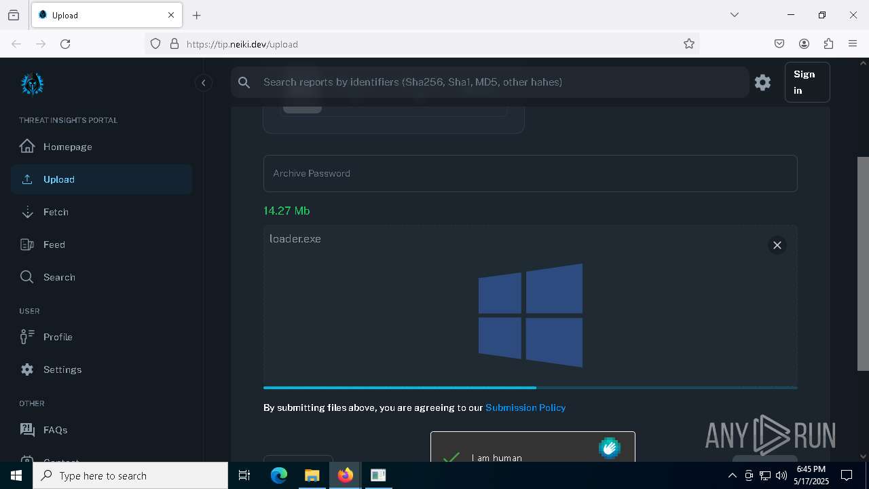Click the page vertical scrollbar

coord(863,264)
